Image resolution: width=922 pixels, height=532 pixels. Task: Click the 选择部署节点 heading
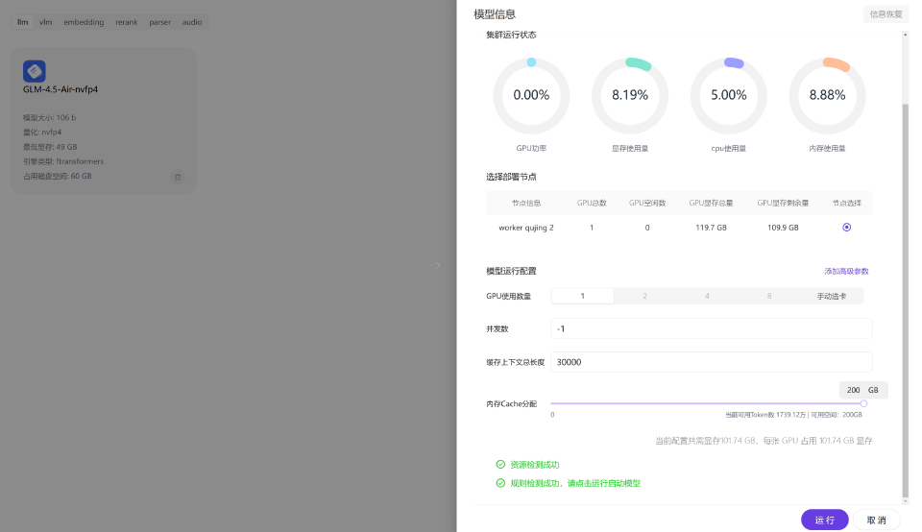(x=511, y=177)
